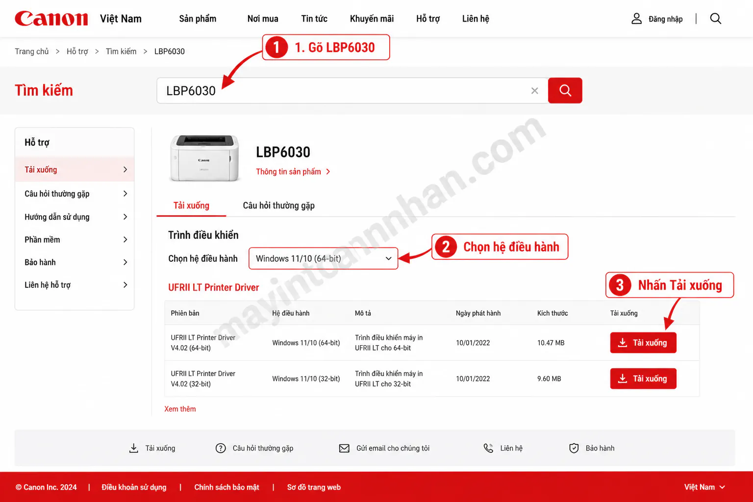753x502 pixels.
Task: Click the Xem thêm link
Action: coord(180,409)
